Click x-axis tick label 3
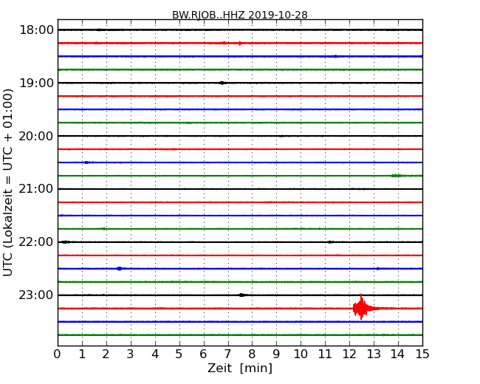 coord(131,354)
